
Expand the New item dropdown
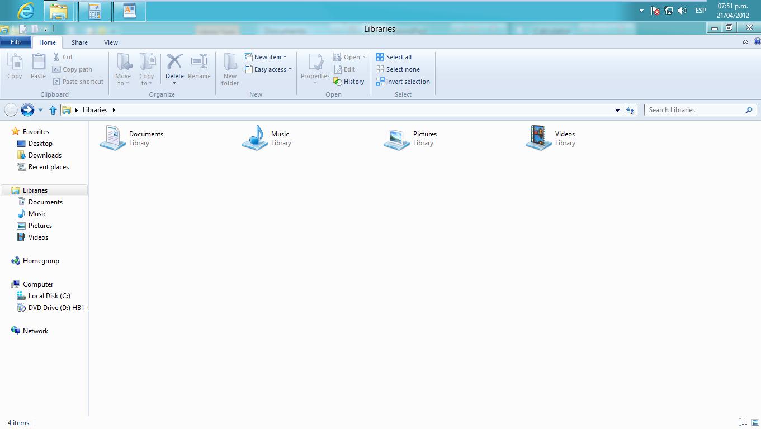285,57
